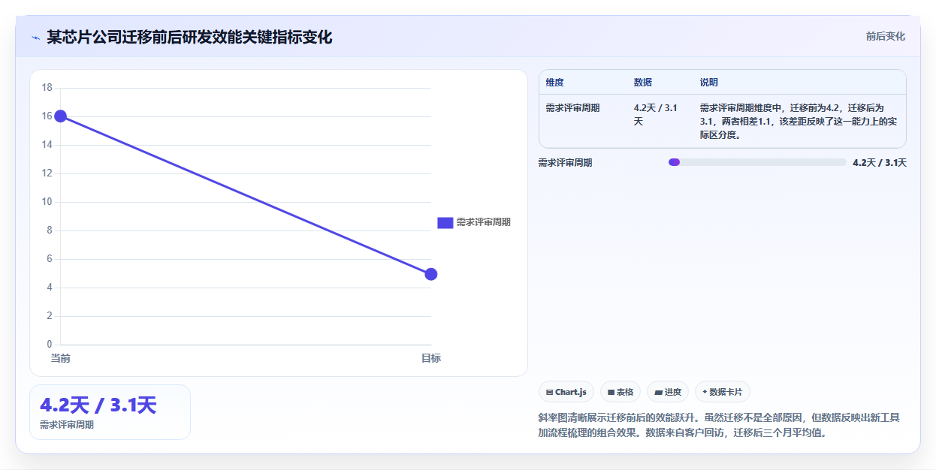
Task: Click the 需求评审周期 legend label
Action: [x=483, y=222]
